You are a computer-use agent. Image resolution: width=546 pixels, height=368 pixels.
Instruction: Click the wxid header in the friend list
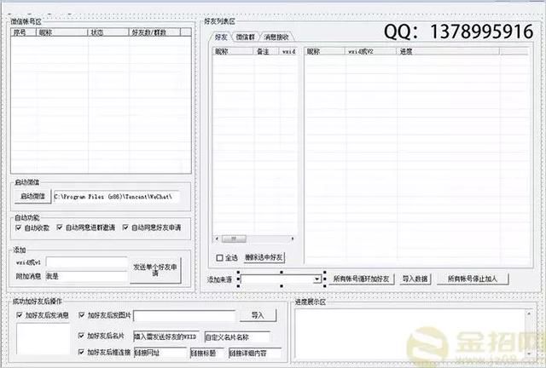[x=288, y=51]
